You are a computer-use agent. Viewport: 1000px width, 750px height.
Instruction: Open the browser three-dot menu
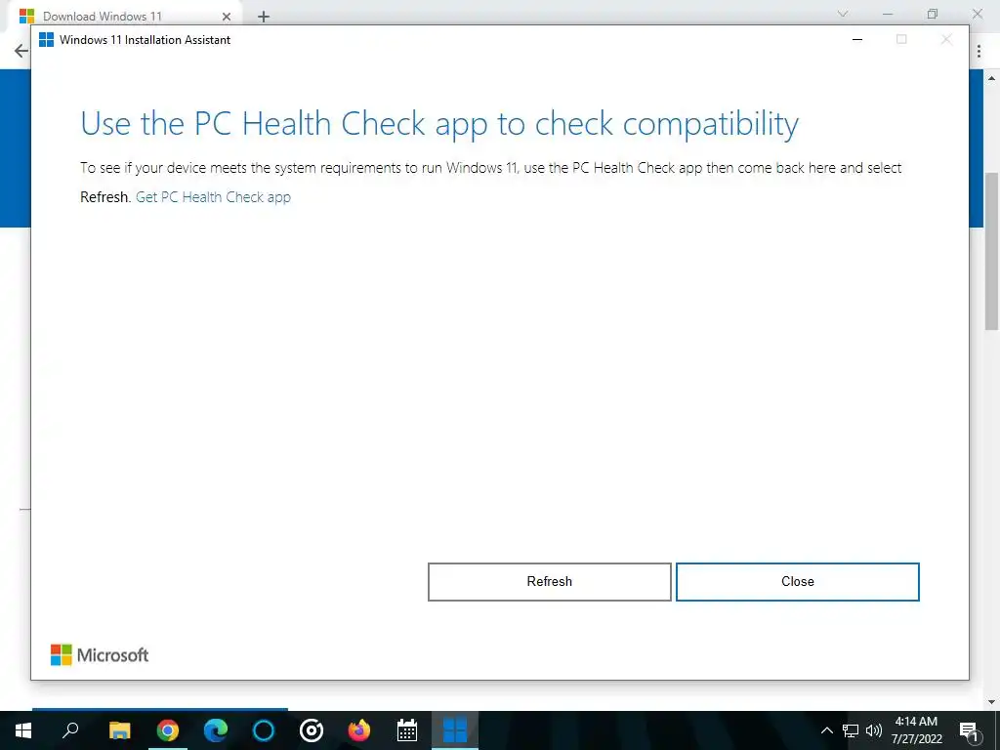tap(979, 51)
